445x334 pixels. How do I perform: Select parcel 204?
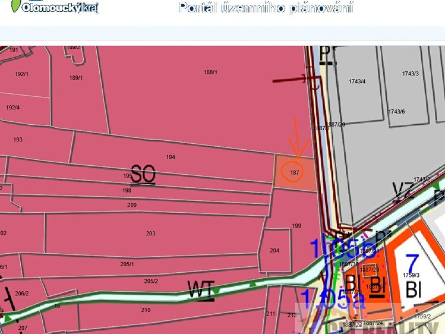coord(274,251)
